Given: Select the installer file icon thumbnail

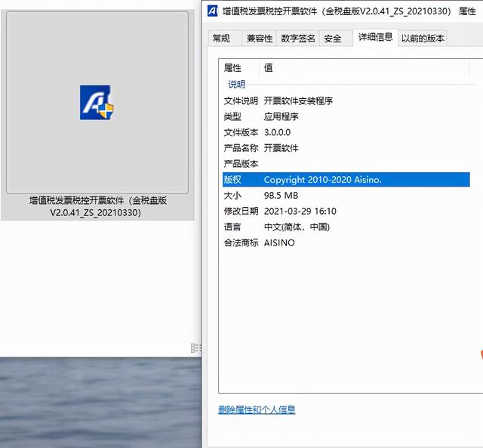Looking at the screenshot, I should click(x=97, y=102).
